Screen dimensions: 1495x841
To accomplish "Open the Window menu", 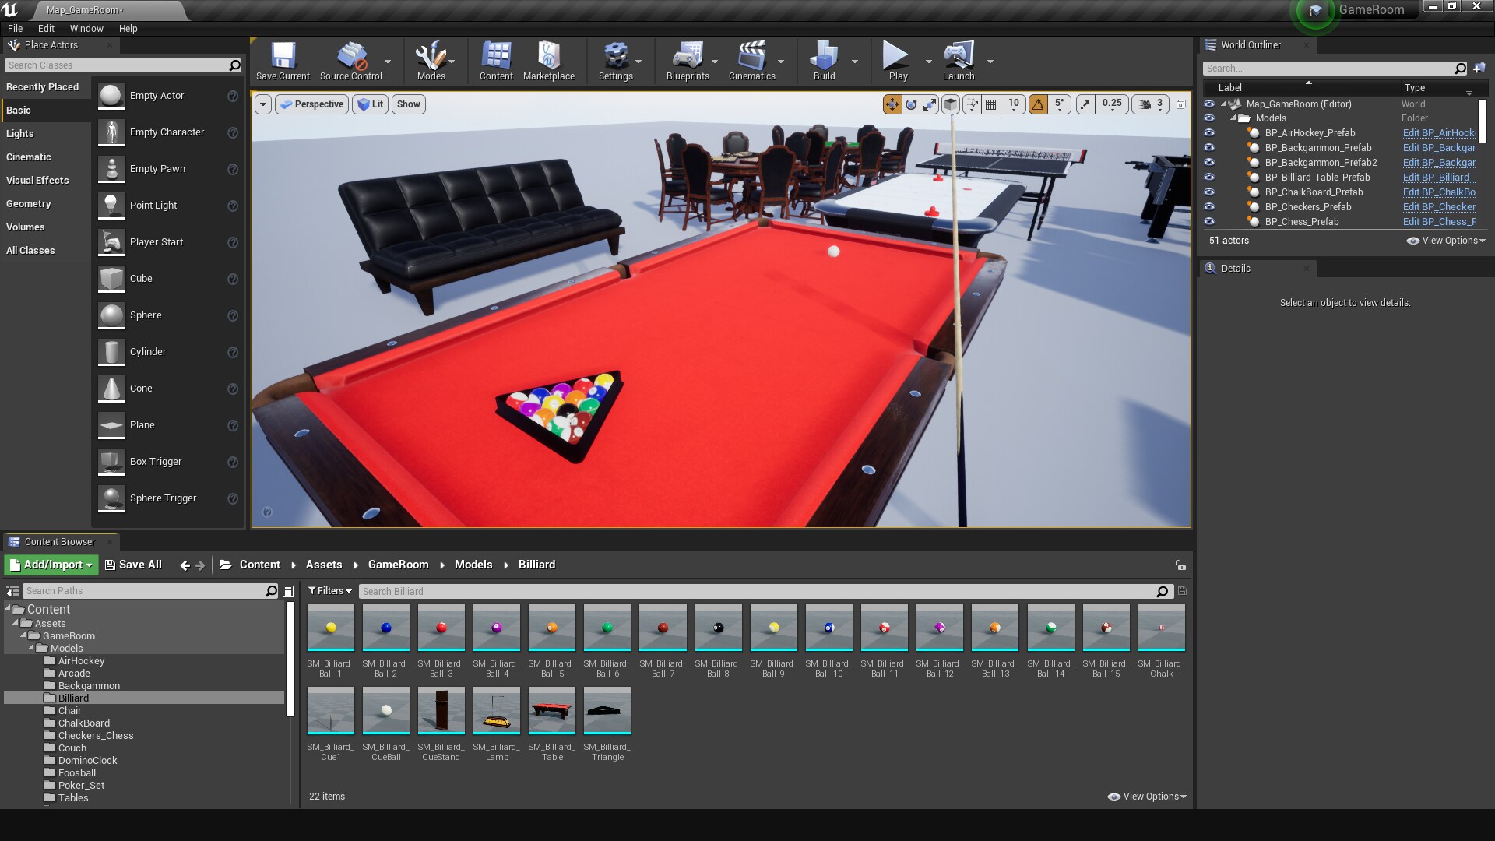I will pos(86,28).
